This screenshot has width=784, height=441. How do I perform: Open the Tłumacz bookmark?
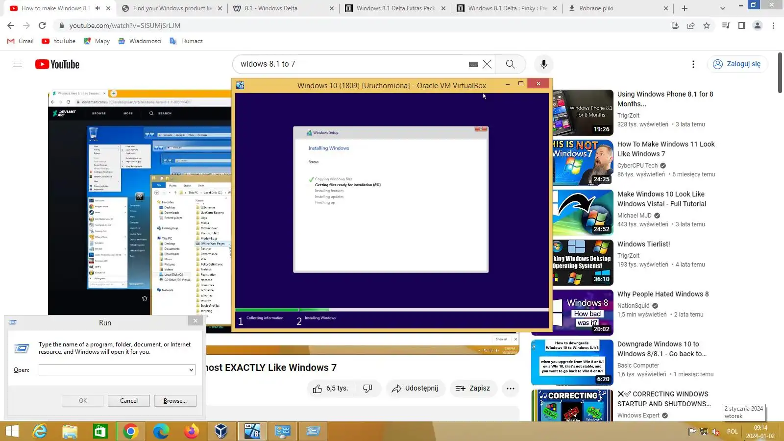[186, 41]
